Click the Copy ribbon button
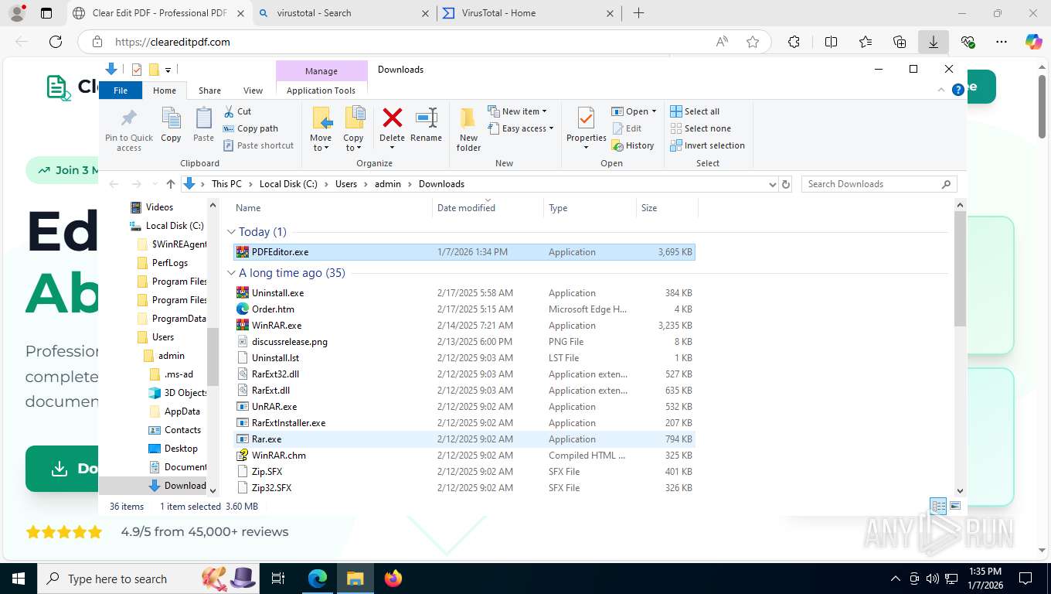The width and height of the screenshot is (1051, 594). tap(171, 125)
